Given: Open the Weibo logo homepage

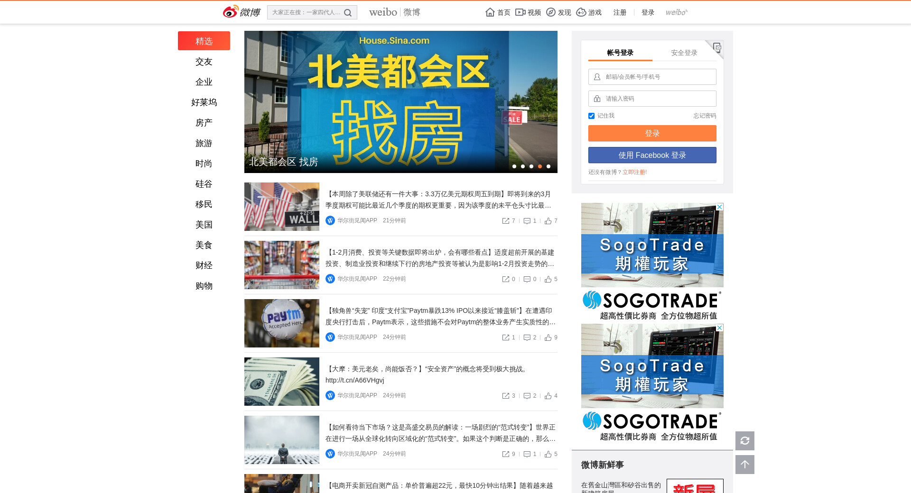Looking at the screenshot, I should [242, 12].
